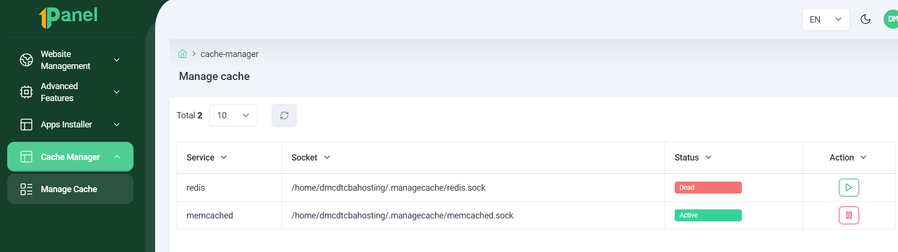Click the redis service name cell
898x252 pixels.
tap(196, 188)
